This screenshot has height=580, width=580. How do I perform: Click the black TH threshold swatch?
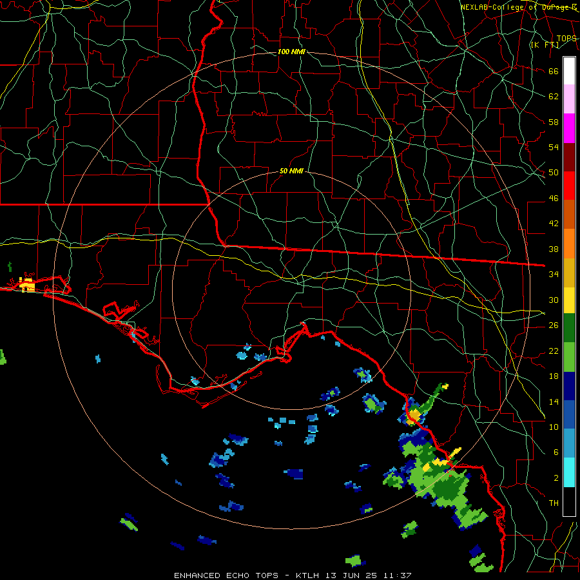point(569,501)
